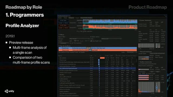Open the Graph Scale dropdown
Image resolution: width=173 pixels, height=97 pixels.
(157, 54)
